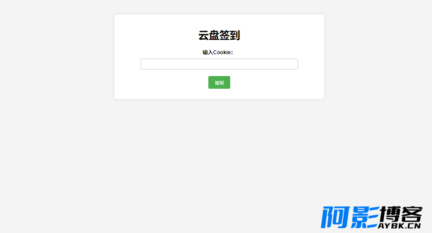The height and width of the screenshot is (233, 432).
Task: Click the white card area below 签到 button
Action: click(x=219, y=94)
